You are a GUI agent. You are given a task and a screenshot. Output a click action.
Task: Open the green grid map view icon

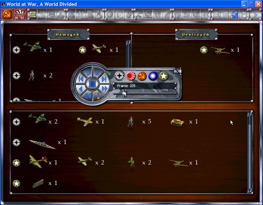point(33,15)
